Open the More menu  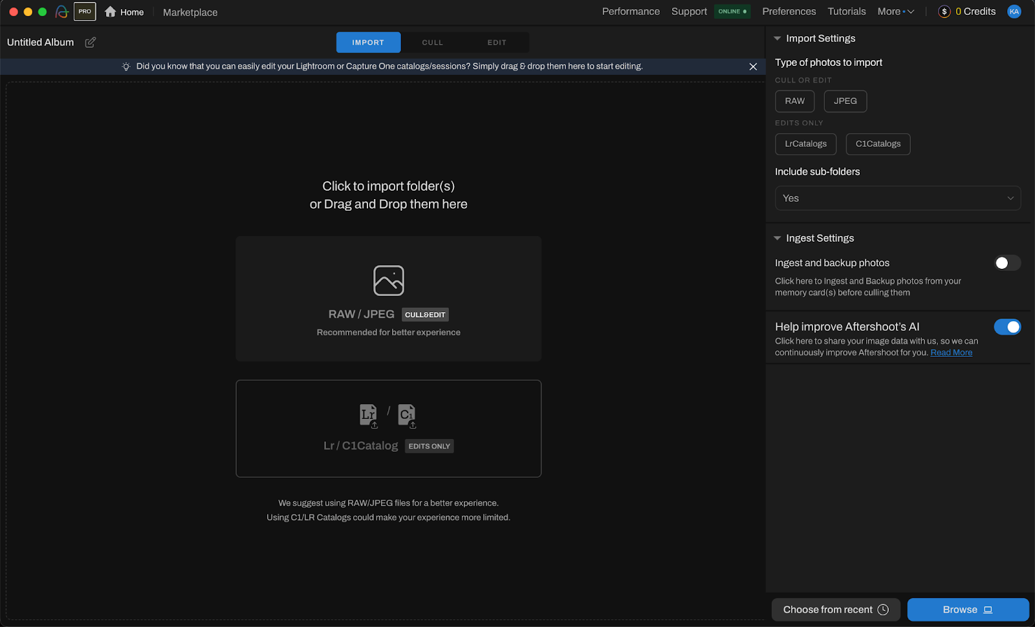(895, 12)
